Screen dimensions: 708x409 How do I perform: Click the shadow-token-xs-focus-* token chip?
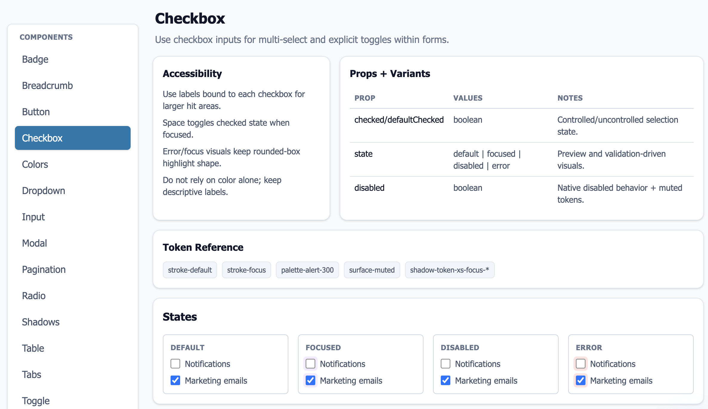pos(450,270)
